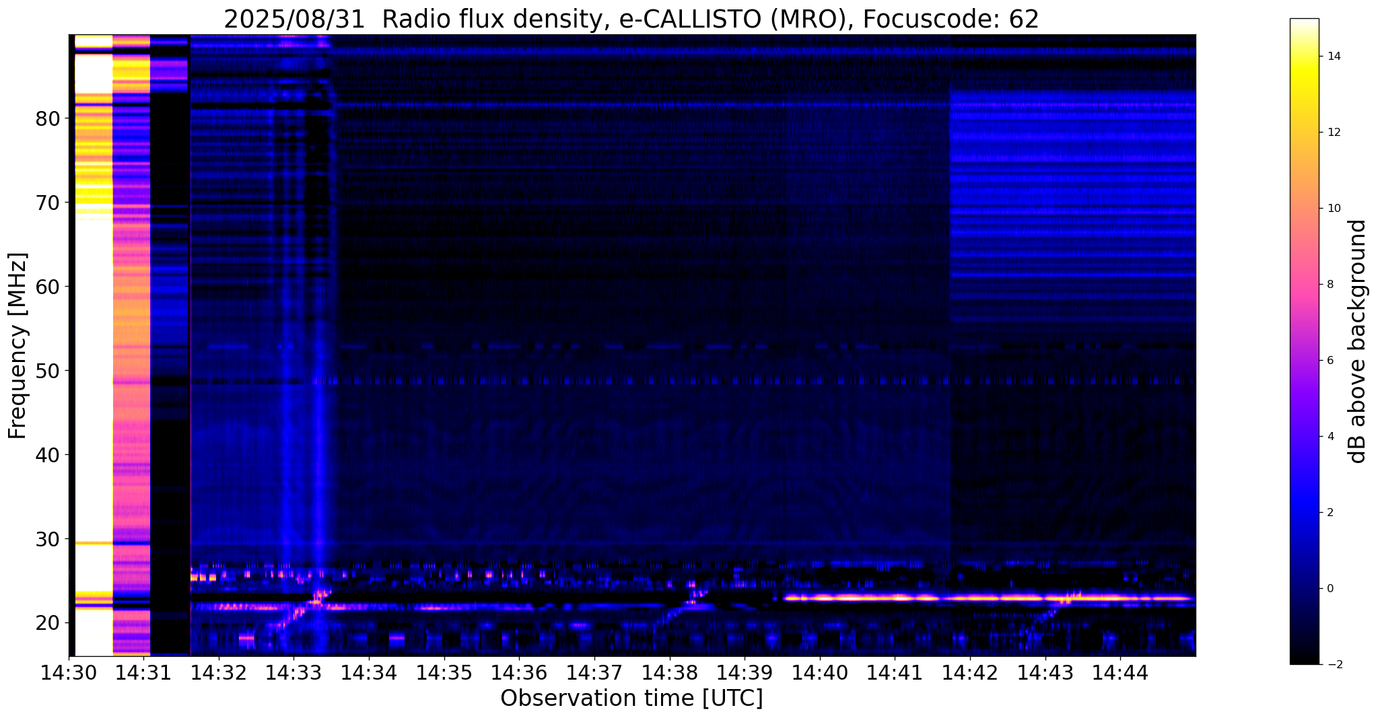Click the 14:39 time tick label
The height and width of the screenshot is (718, 1378).
click(745, 672)
